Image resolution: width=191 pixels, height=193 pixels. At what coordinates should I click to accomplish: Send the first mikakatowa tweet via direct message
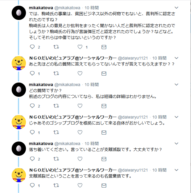(104, 47)
